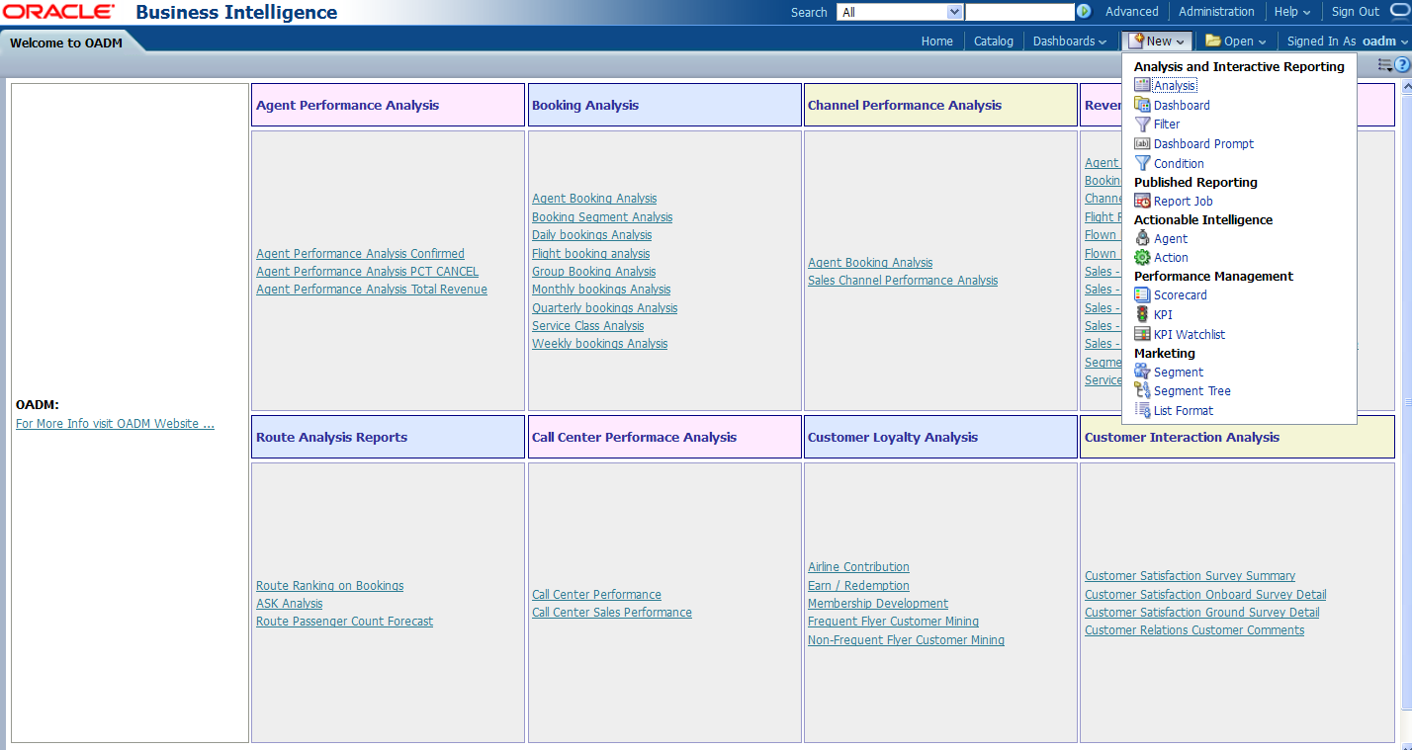The height and width of the screenshot is (750, 1412).
Task: Click the green search go button
Action: (1084, 12)
